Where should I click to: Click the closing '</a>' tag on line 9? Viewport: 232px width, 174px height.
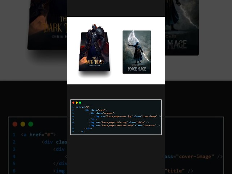click(82, 131)
